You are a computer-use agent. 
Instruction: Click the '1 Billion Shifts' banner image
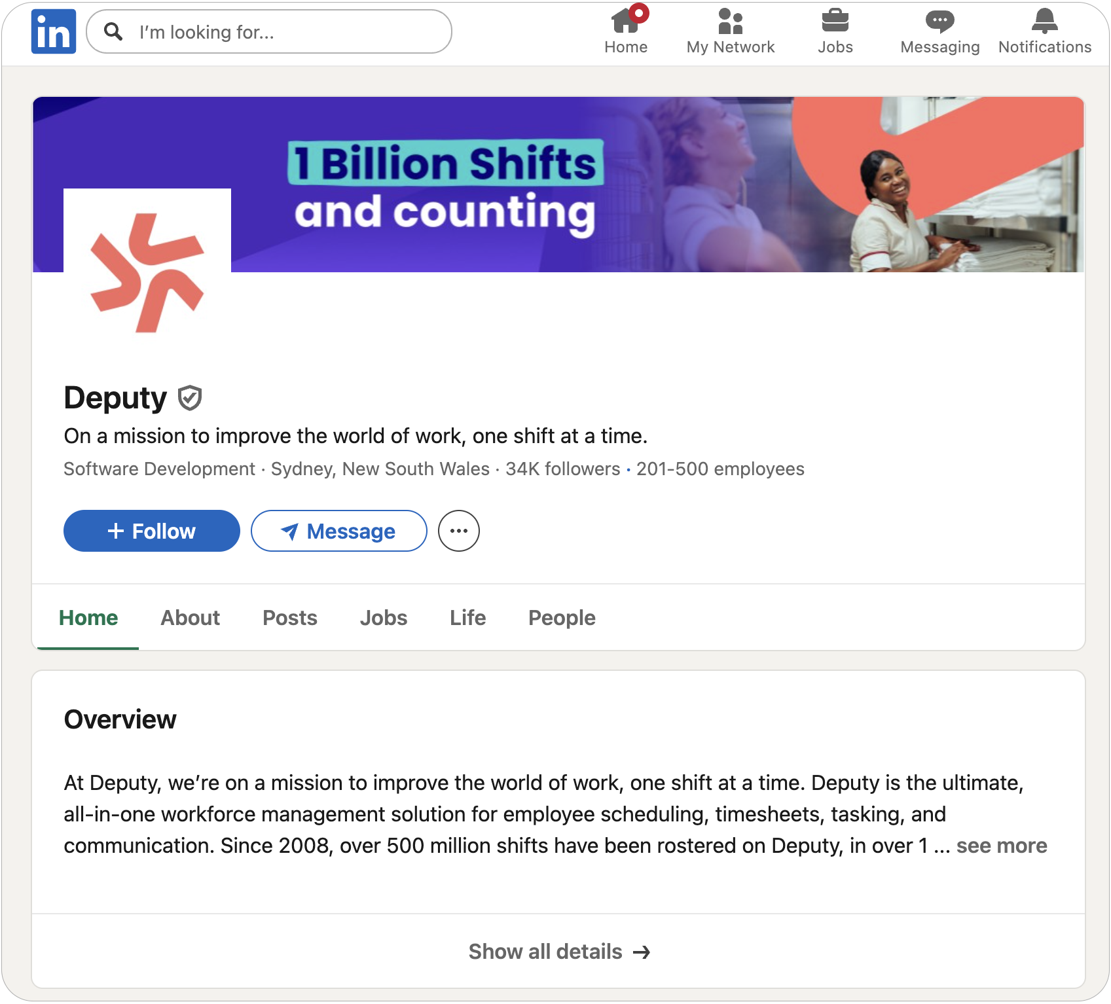point(558,185)
